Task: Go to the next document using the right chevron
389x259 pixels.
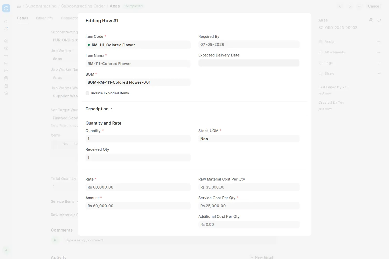Action: click(350, 6)
